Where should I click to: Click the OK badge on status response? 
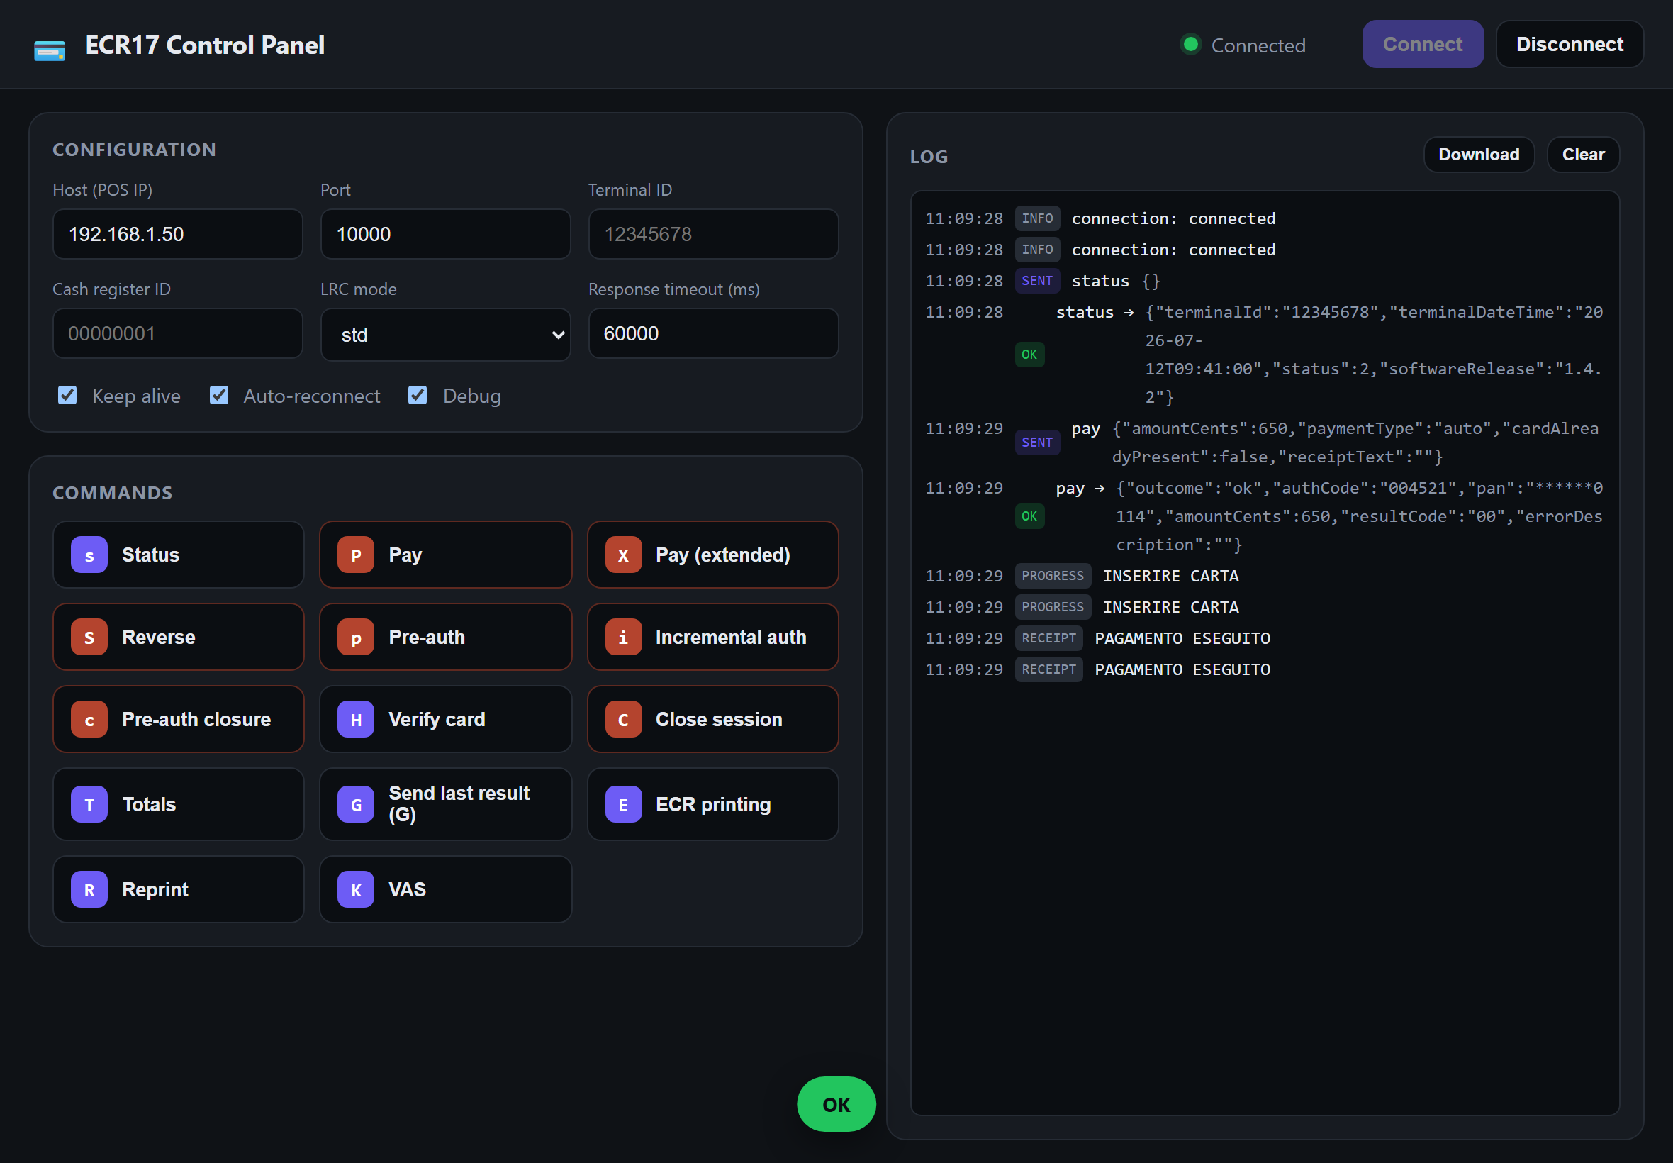click(1029, 354)
